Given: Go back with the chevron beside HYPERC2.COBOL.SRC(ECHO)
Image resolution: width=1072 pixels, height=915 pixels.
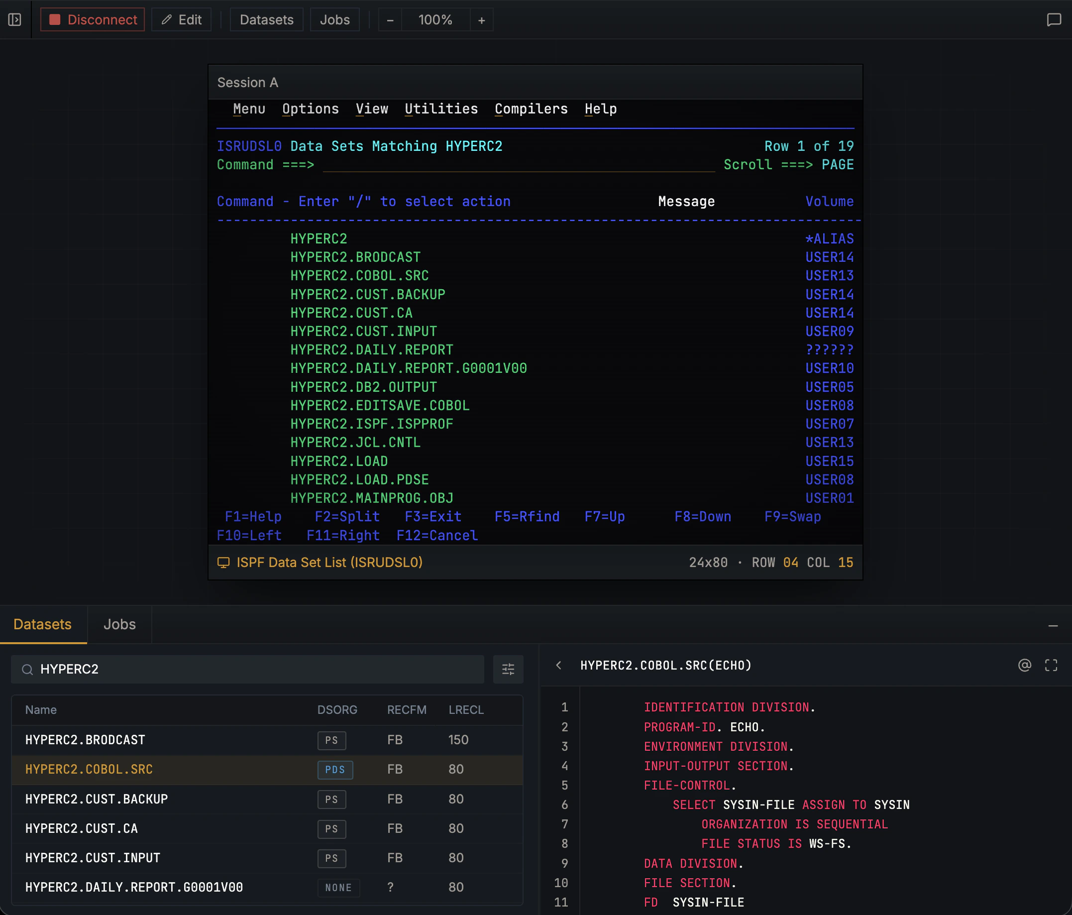Looking at the screenshot, I should tap(559, 665).
